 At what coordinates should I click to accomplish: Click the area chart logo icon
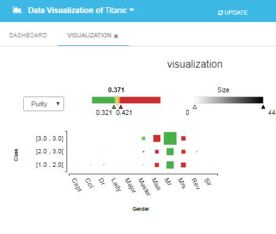click(17, 10)
